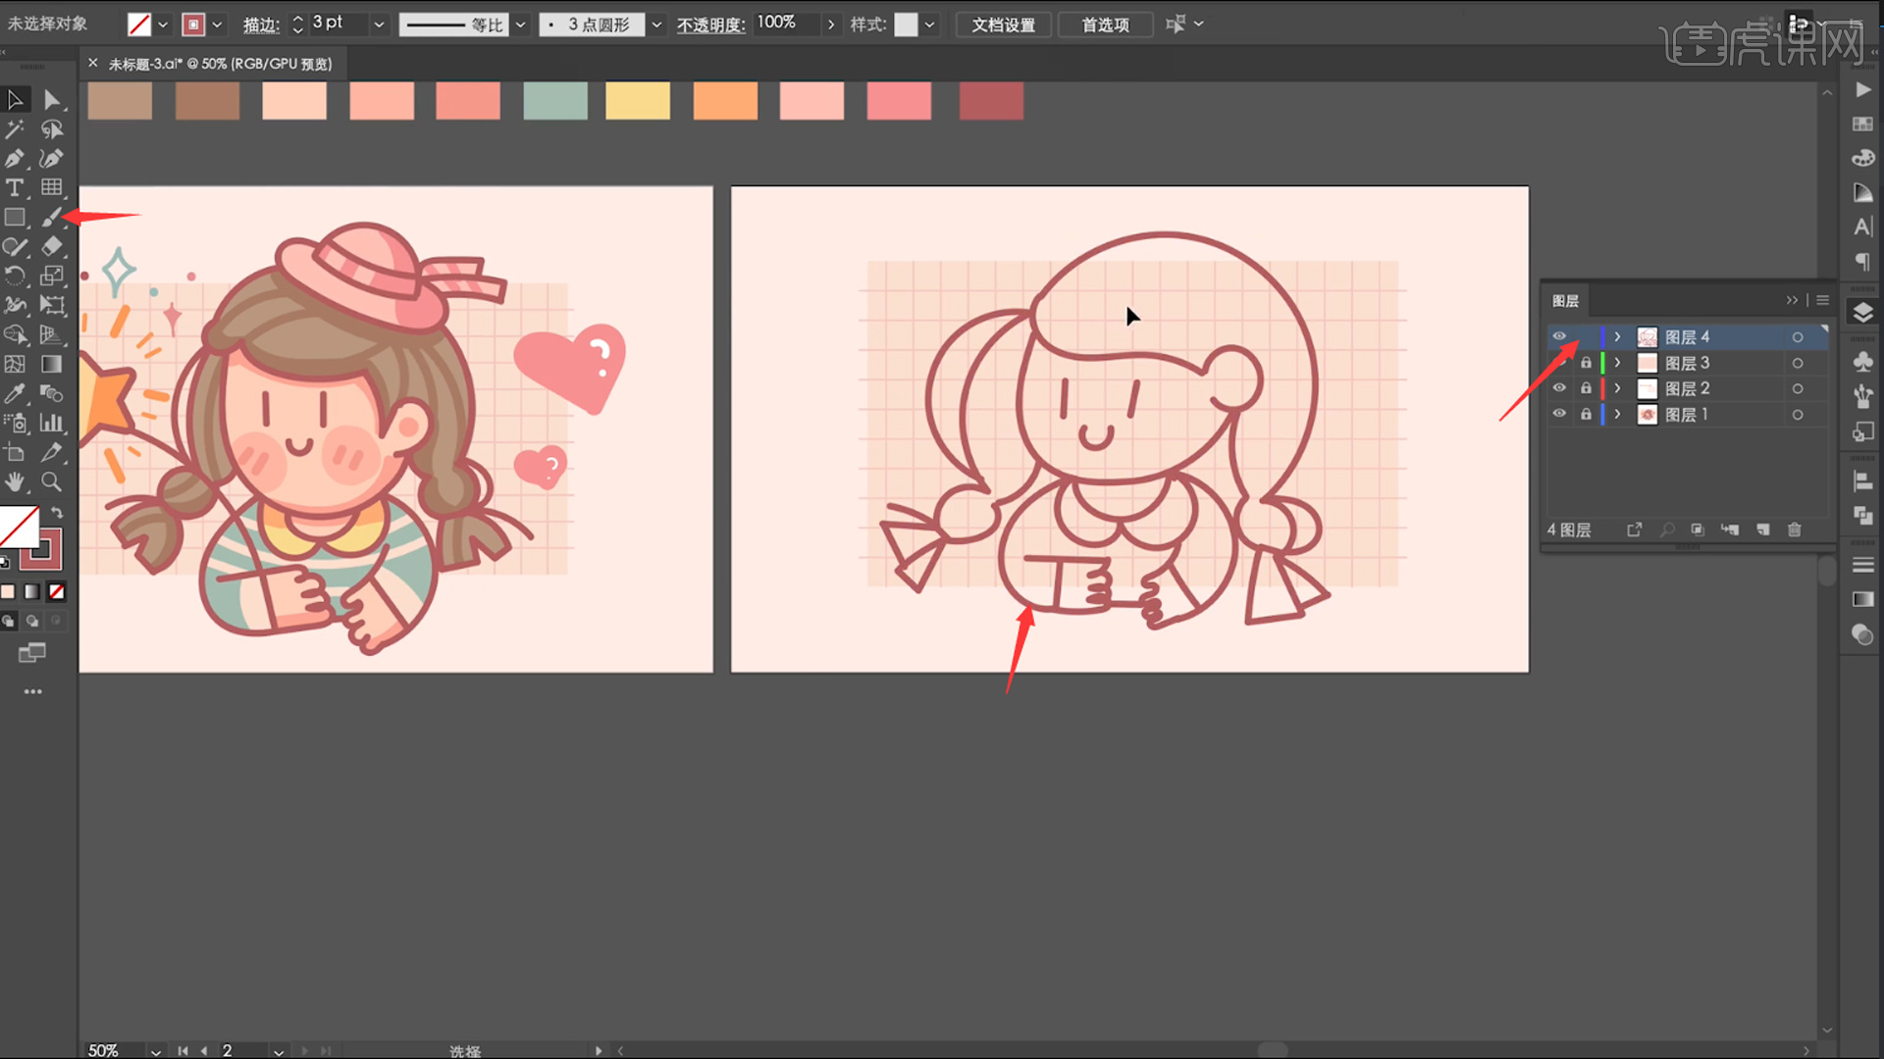The height and width of the screenshot is (1059, 1884).
Task: Pick the yellow color swatch on canvas
Action: pyautogui.click(x=638, y=101)
